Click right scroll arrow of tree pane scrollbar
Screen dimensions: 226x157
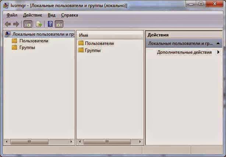71,142
